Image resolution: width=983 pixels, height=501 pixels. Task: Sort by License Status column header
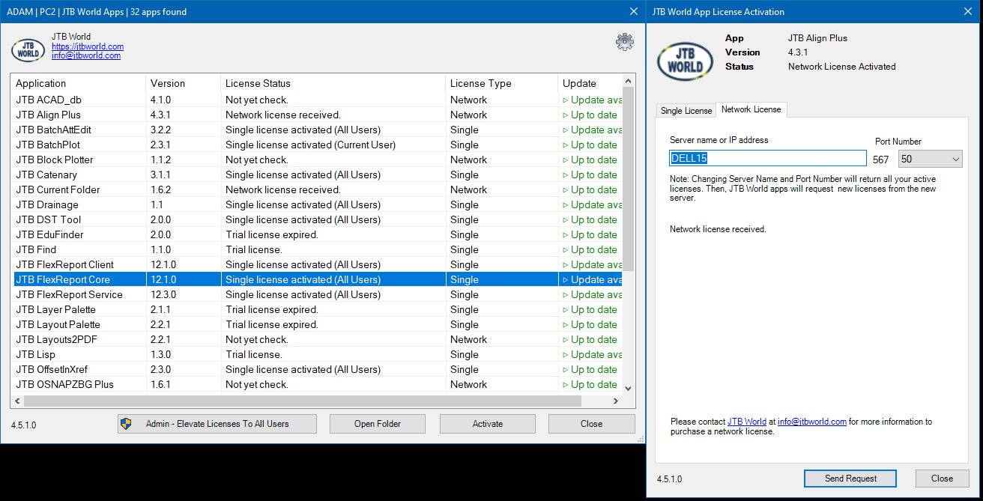pos(333,83)
